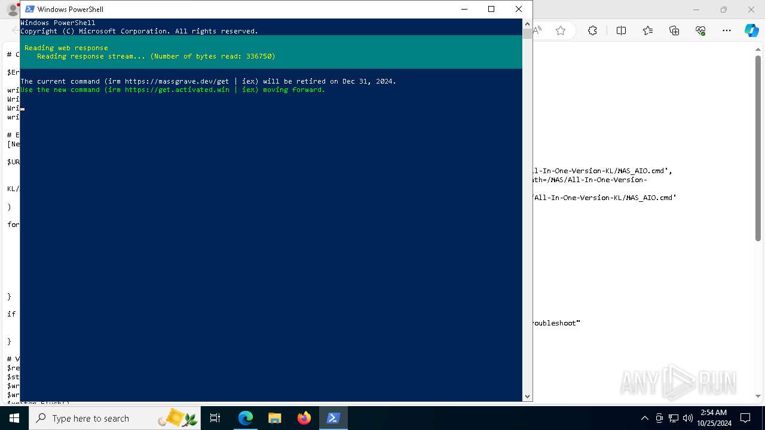Click the massgrave.dev retirement notice line

click(209, 81)
